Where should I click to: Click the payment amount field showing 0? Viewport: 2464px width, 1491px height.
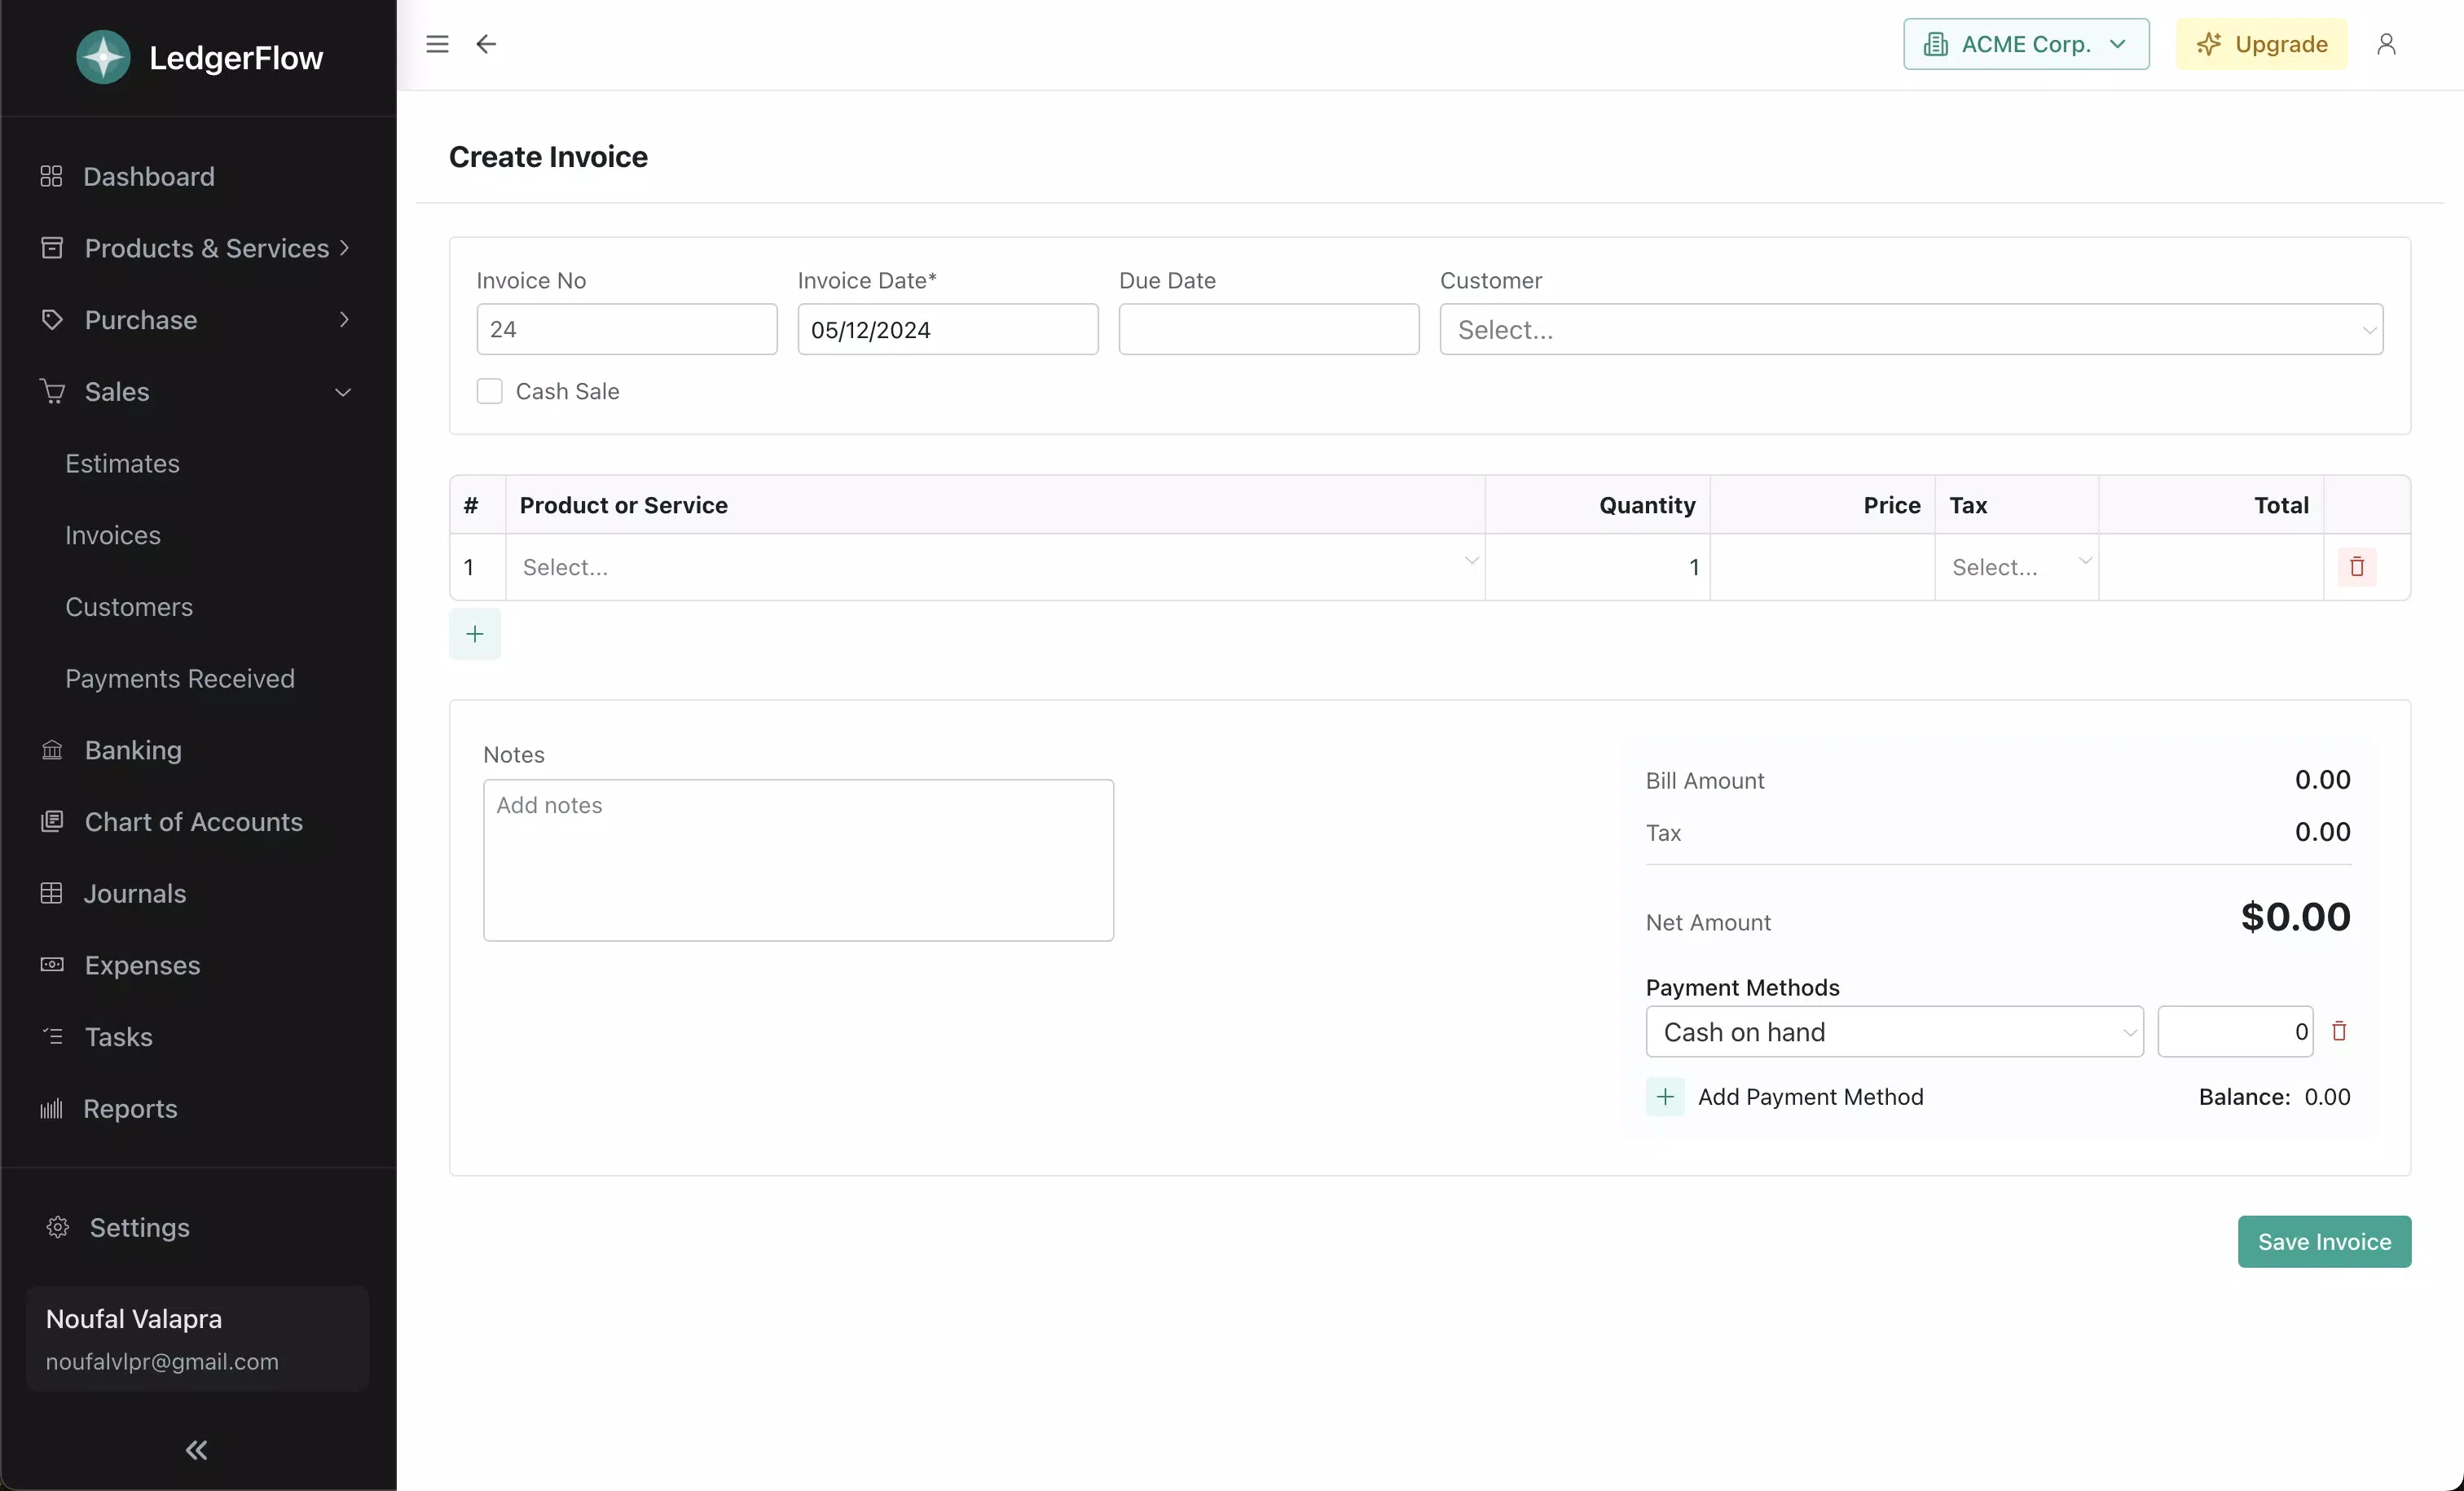pos(2235,1031)
